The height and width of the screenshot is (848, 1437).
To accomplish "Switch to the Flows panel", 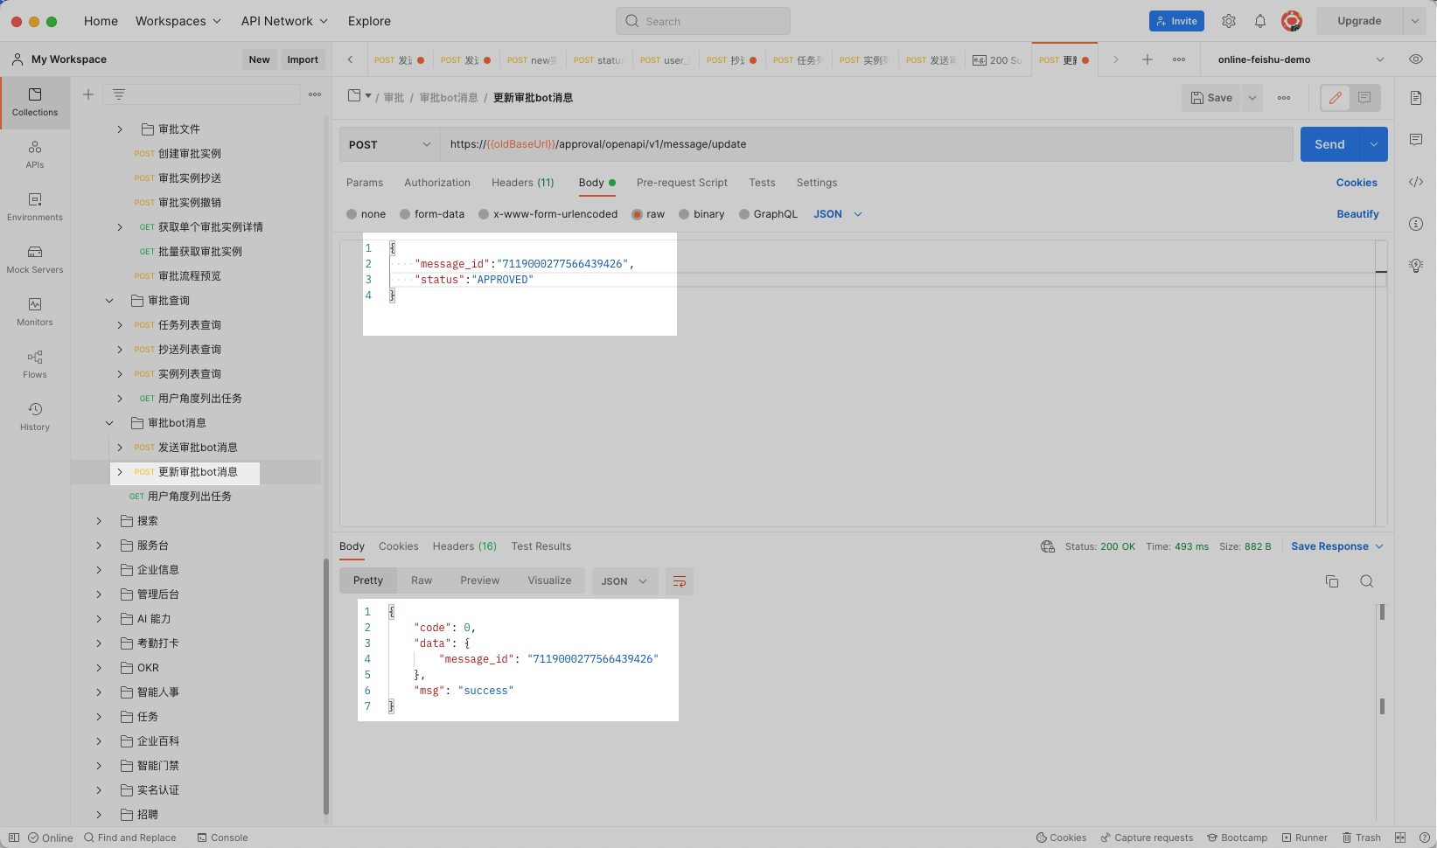I will pos(35,363).
